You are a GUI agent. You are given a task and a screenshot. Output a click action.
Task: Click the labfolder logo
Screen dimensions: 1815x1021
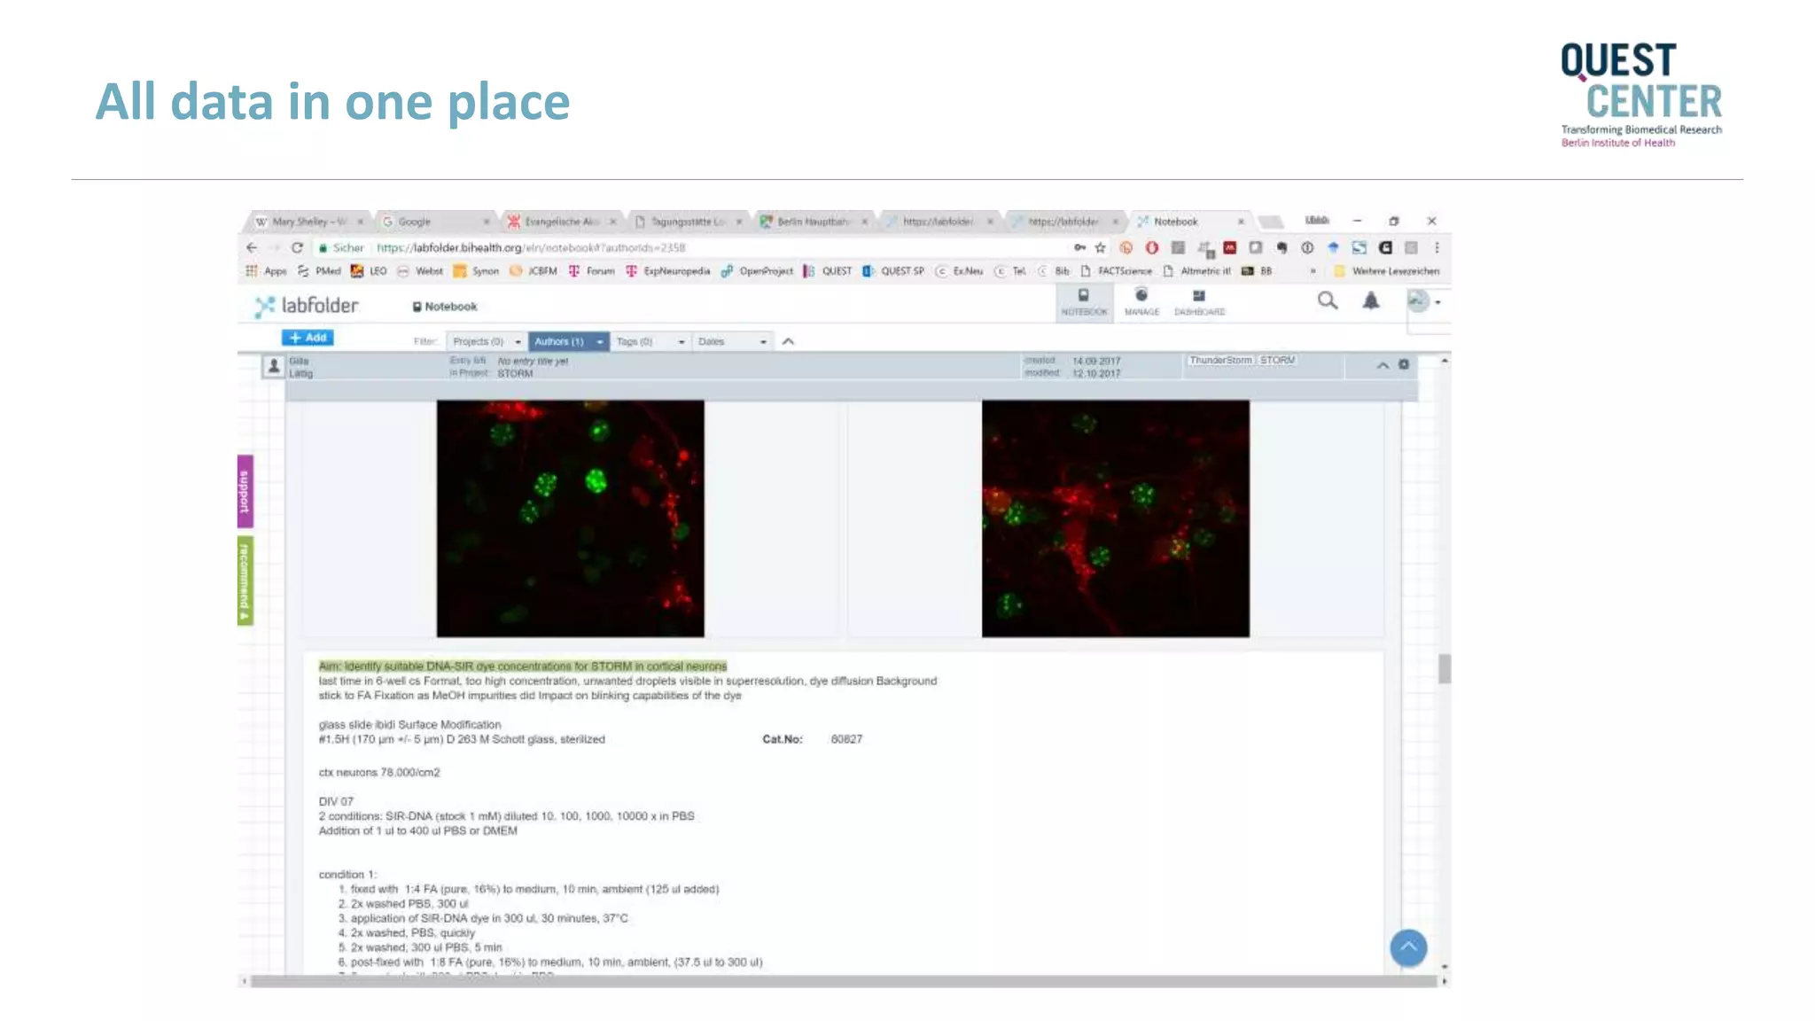tap(307, 306)
